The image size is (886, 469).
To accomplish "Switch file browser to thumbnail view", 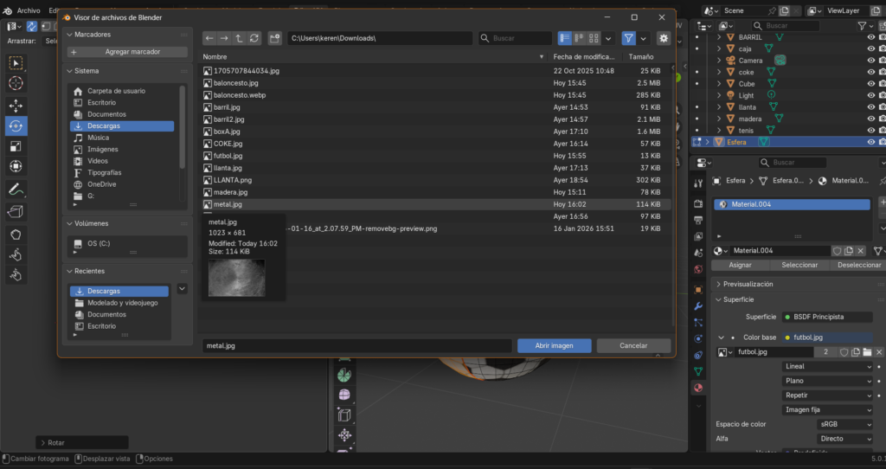I will point(594,38).
